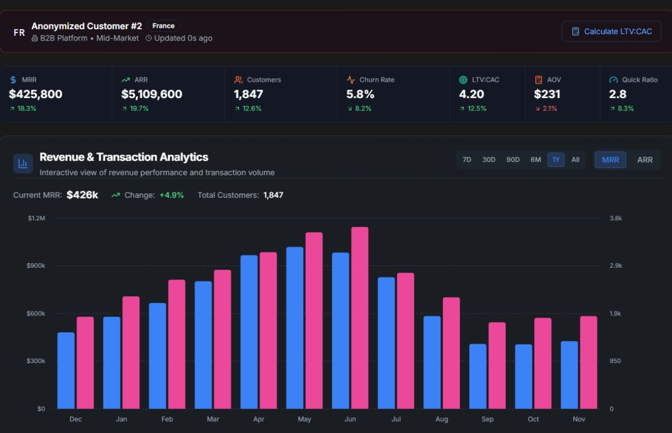Click the France country badge
672x433 pixels.
(x=164, y=25)
